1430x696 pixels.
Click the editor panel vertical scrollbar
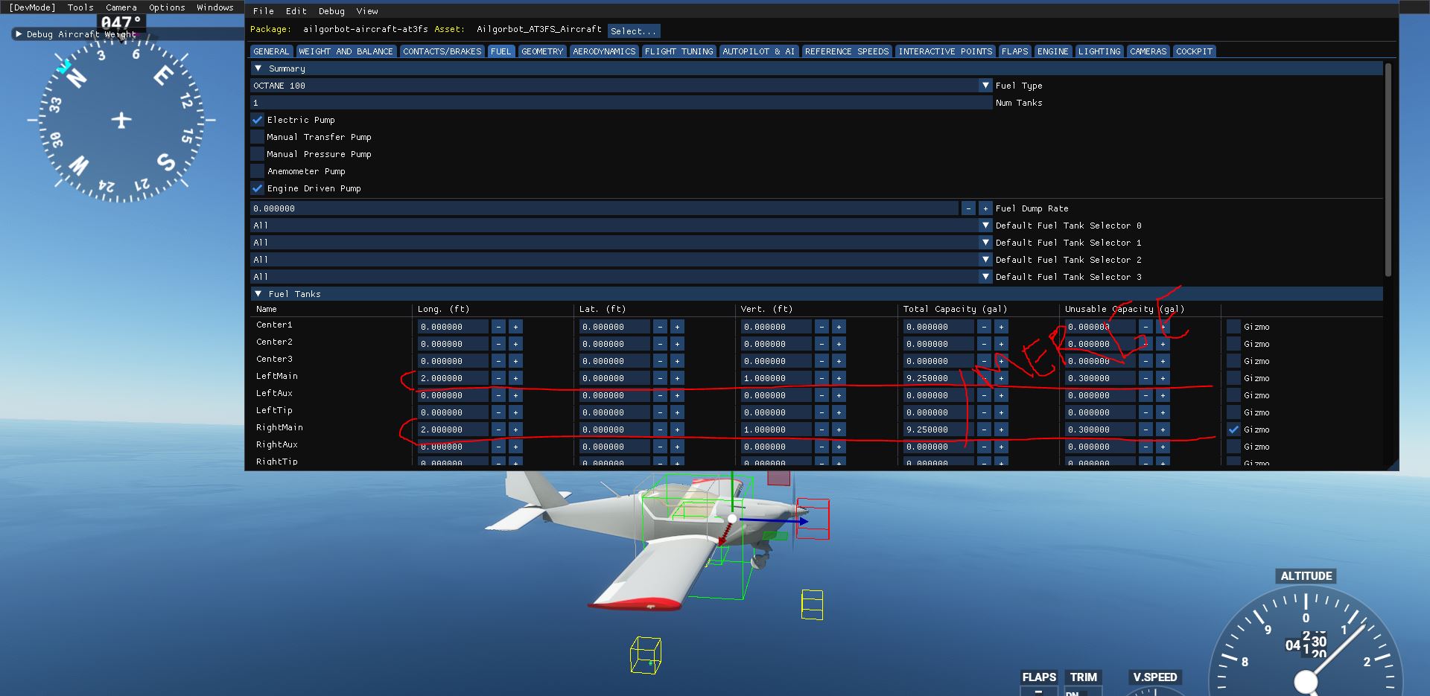coord(1388,170)
